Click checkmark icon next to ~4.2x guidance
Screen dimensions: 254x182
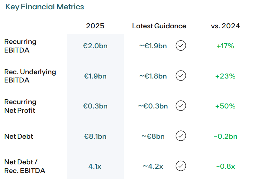coord(181,166)
